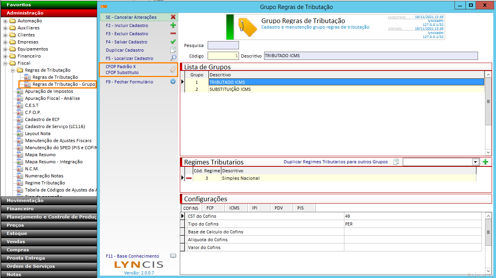Image resolution: width=496 pixels, height=278 pixels.
Task: Click the green checkmark Salvar Cadastro icon
Action: coord(173,42)
